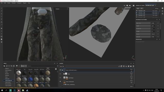Click the Windows taskbar search icon
Image resolution: width=164 pixels, height=92 pixels.
coord(6,90)
